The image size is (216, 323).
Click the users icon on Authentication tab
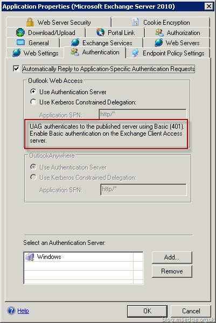click(x=75, y=52)
